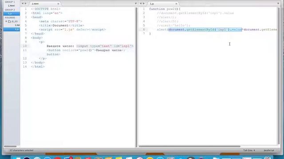Click the right pane vertical scrollbar

click(279, 76)
